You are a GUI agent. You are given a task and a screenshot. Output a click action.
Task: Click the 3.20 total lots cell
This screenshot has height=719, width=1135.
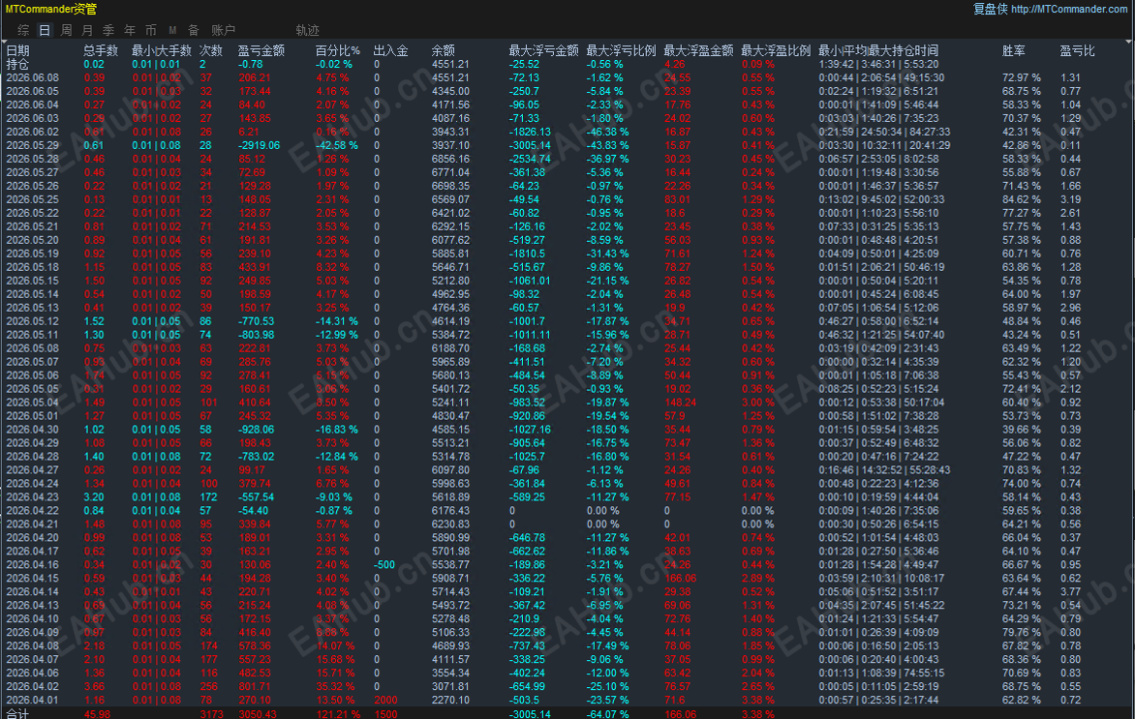[x=93, y=497]
